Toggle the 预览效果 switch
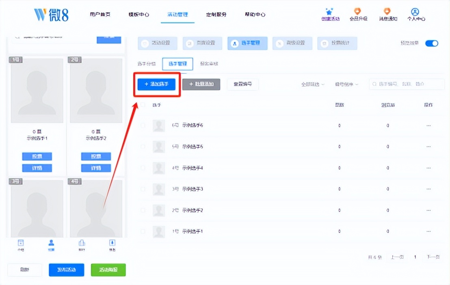Viewport: 450px width, 285px height. [432, 43]
